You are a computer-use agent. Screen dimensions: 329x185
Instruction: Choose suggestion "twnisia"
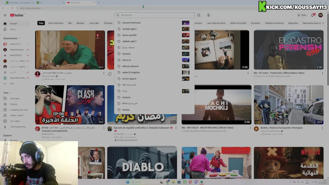tap(154, 110)
